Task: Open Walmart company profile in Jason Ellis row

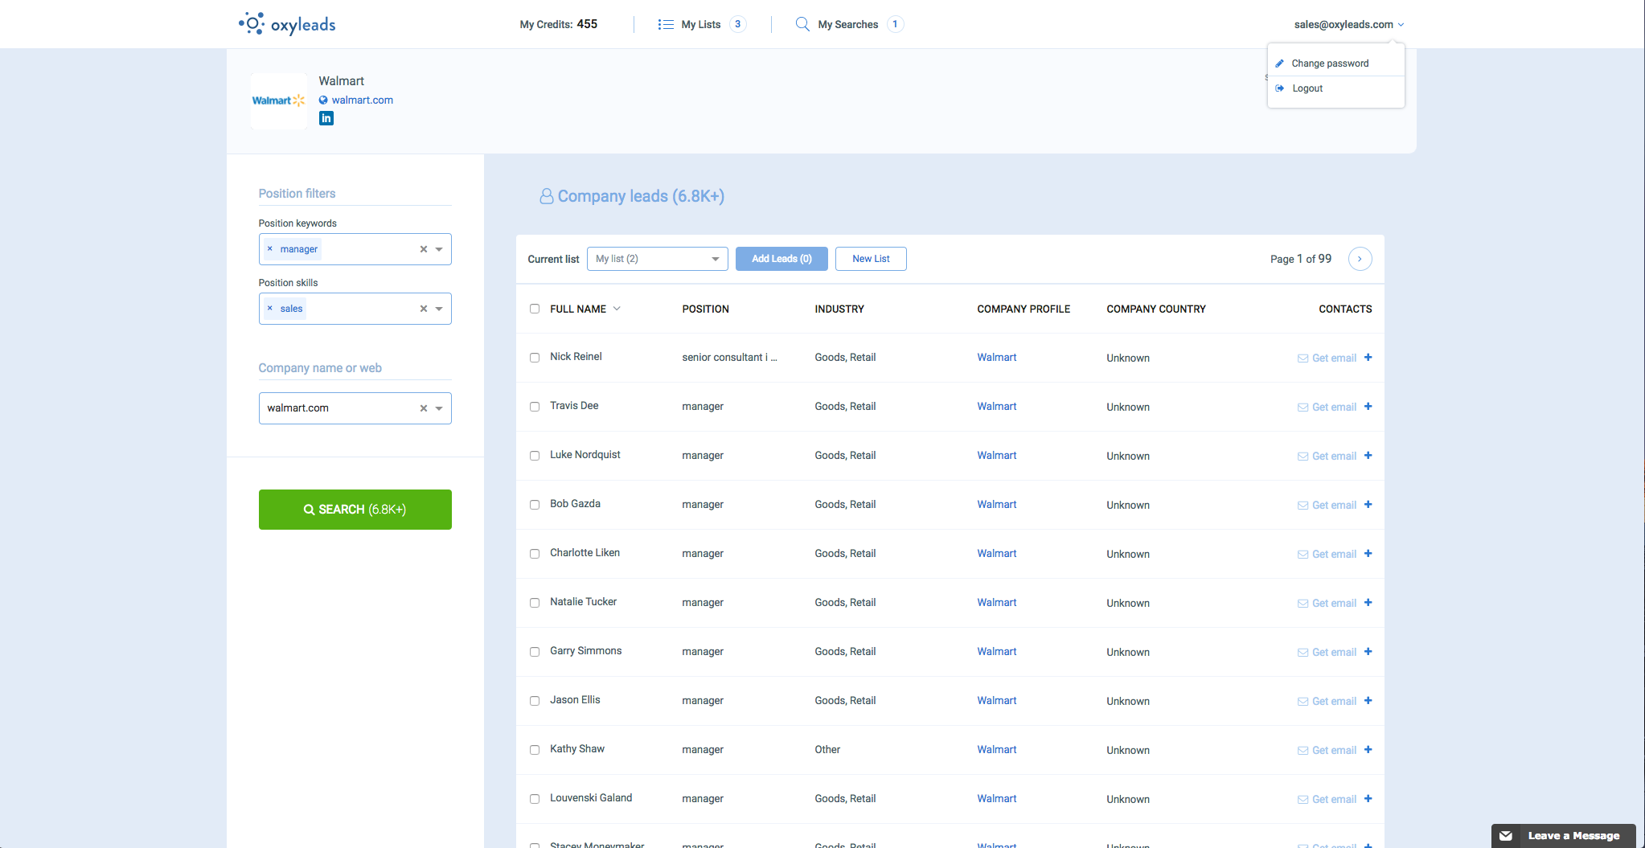Action: coord(996,700)
